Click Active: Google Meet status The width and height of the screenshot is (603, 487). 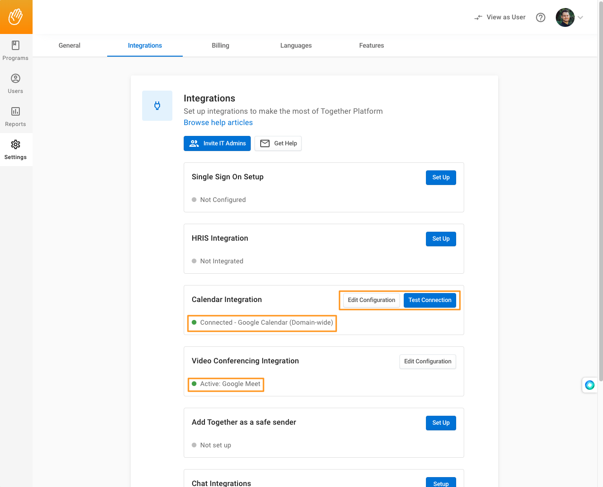(x=230, y=384)
